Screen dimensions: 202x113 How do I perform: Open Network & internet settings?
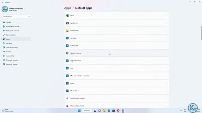16,31
